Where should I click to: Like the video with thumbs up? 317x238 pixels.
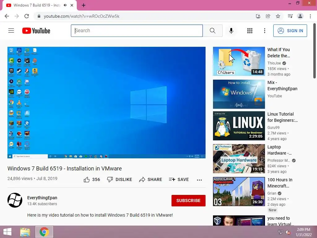(92, 179)
